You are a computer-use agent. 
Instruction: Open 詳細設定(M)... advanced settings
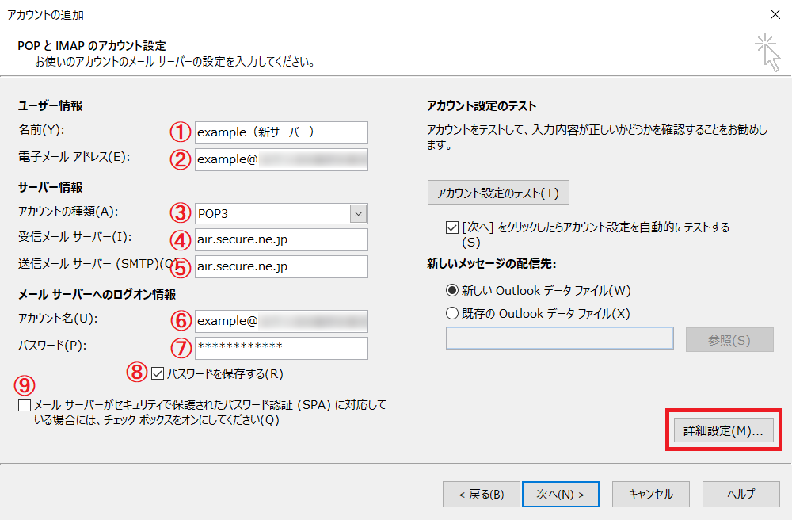(x=723, y=431)
